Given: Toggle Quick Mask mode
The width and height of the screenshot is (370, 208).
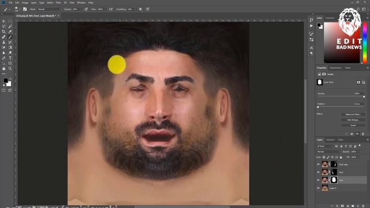Looking at the screenshot, I should [3, 90].
